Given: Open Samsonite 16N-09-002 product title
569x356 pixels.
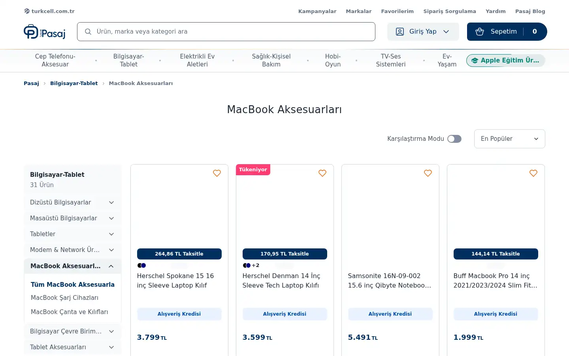Looking at the screenshot, I should 390,281.
